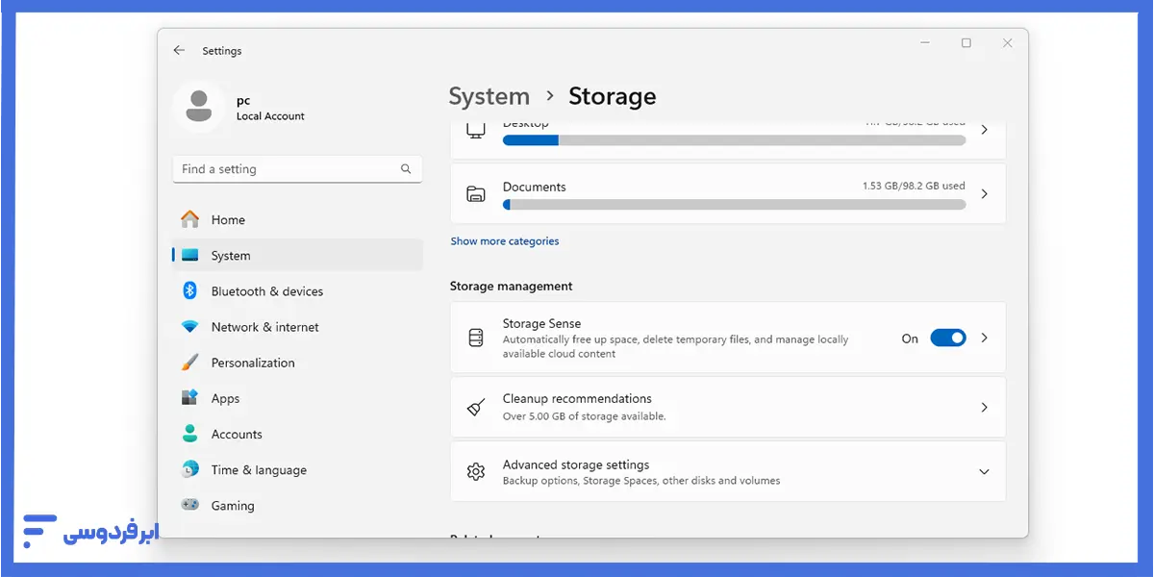Click the Documents folder icon
Image resolution: width=1154 pixels, height=577 pixels.
[x=475, y=194]
